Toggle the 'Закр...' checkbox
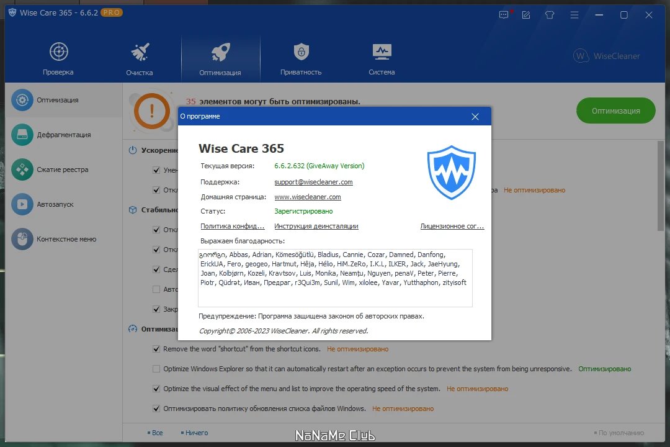This screenshot has height=447, width=670. point(156,309)
